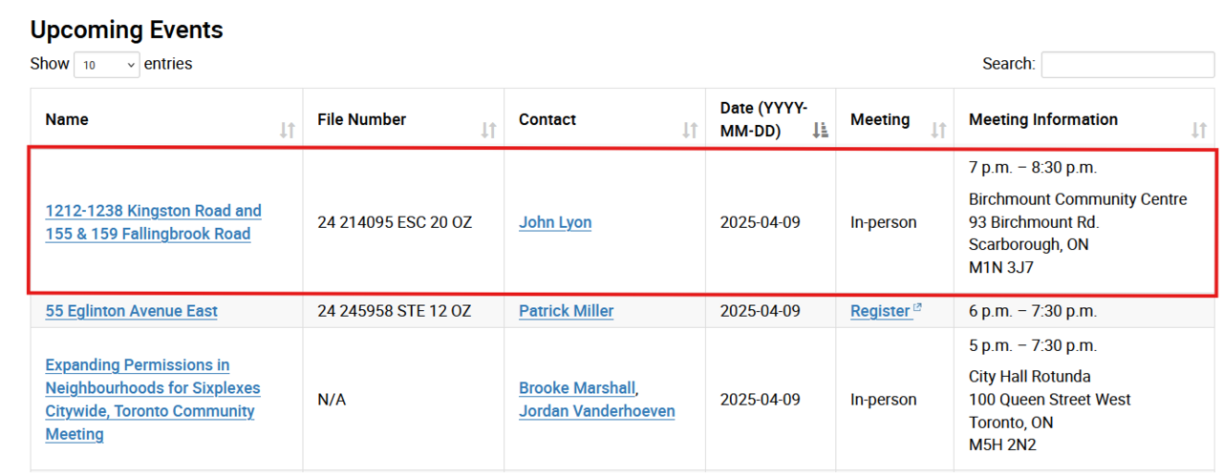1223x475 pixels.
Task: Open Brooke Marshall contact link
Action: pyautogui.click(x=577, y=388)
